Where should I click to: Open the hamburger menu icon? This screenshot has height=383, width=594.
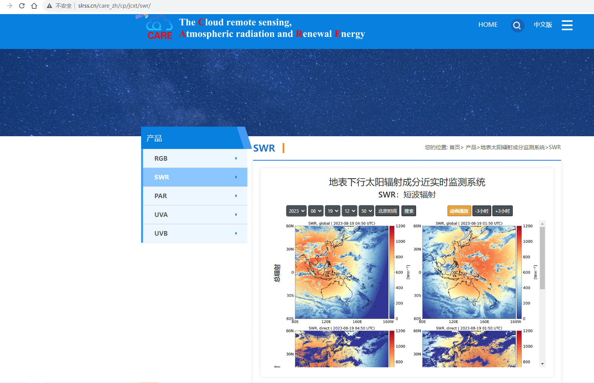[x=567, y=25]
